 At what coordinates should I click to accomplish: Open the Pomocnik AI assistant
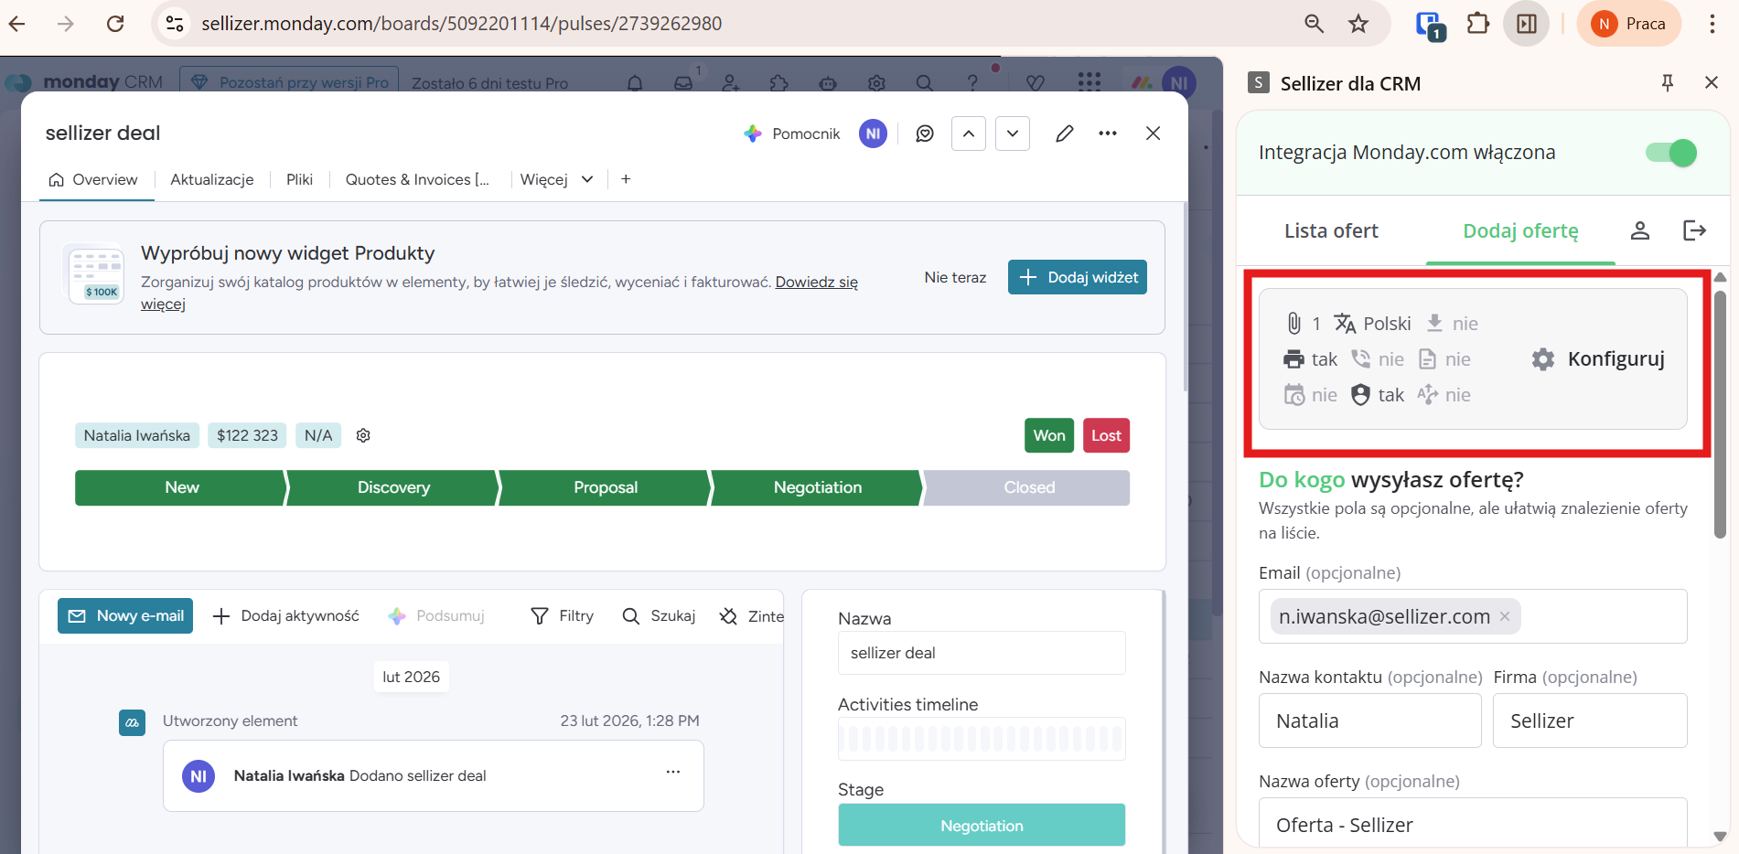pyautogui.click(x=791, y=133)
